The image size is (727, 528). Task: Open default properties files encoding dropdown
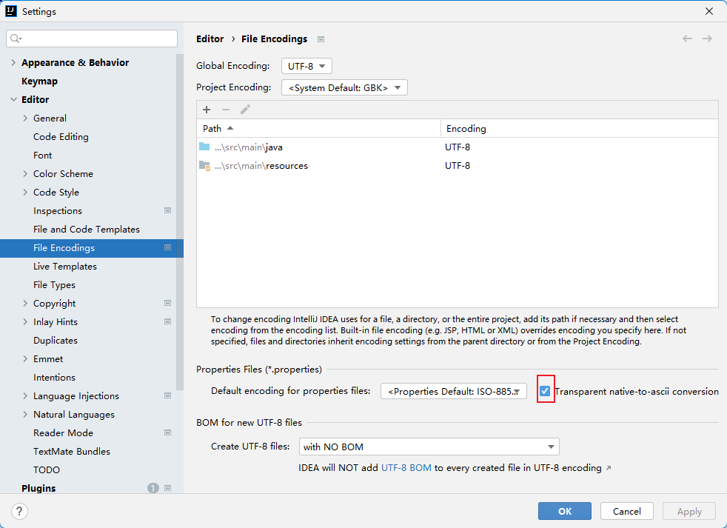tap(453, 391)
